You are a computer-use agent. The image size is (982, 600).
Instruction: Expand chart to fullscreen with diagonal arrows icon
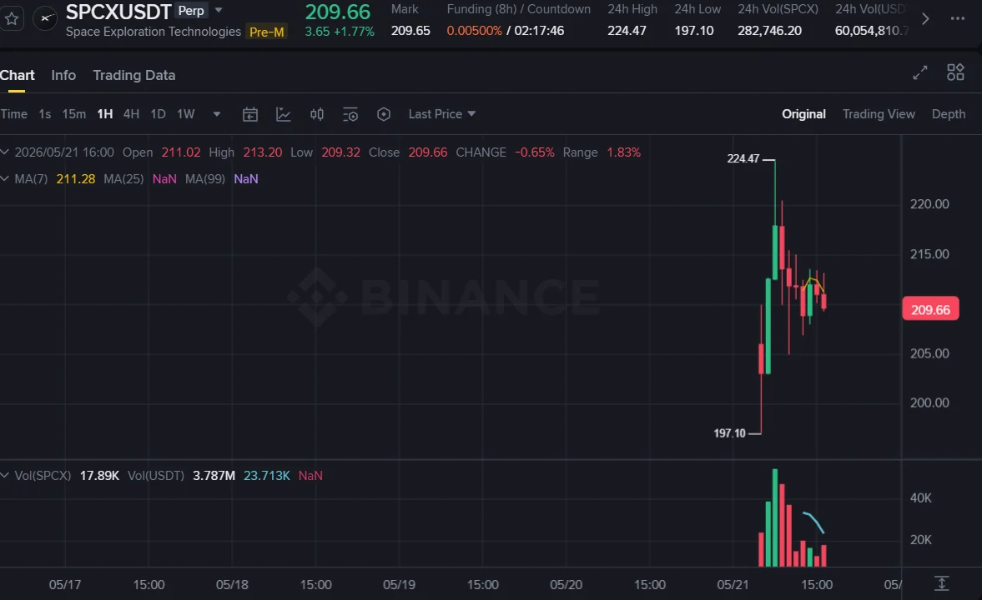920,72
